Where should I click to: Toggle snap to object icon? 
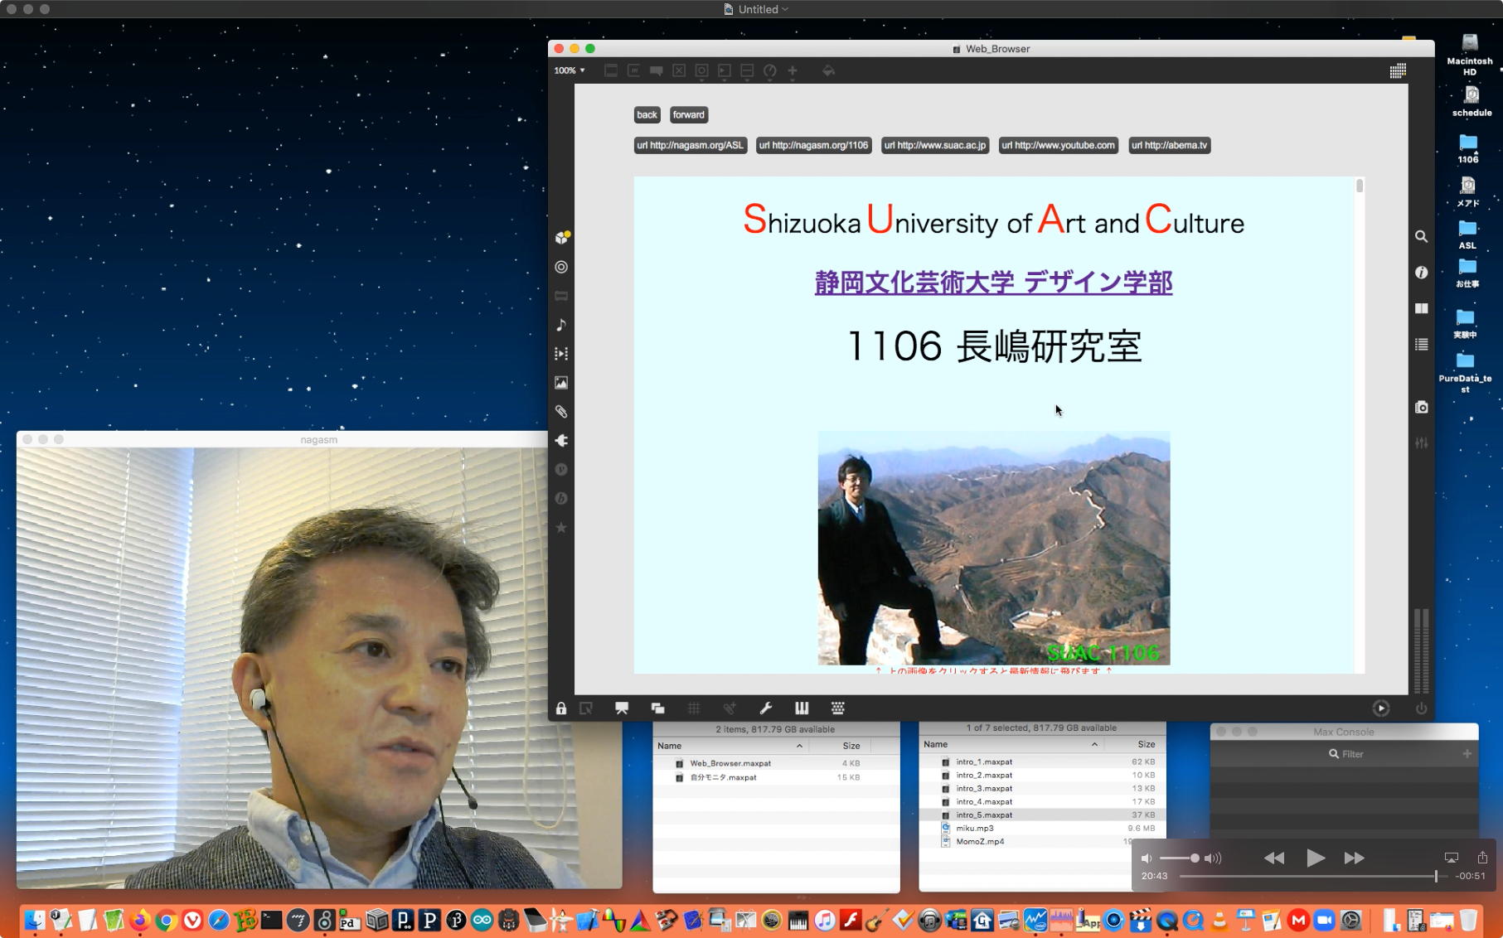click(730, 708)
